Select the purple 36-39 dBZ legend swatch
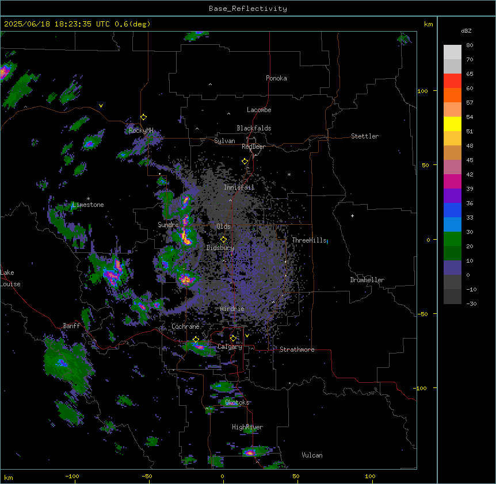The image size is (496, 484). pos(452,196)
